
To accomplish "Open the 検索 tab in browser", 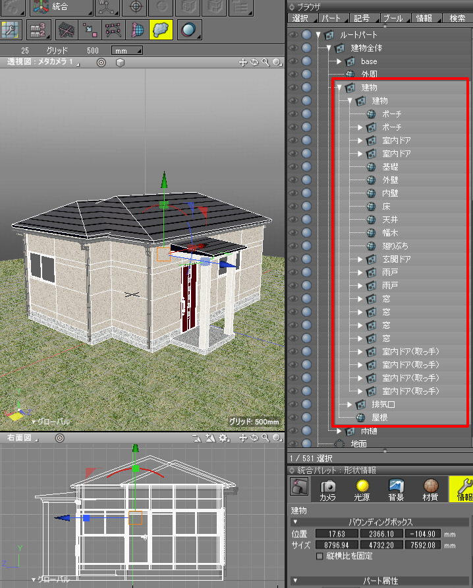I will coord(458,18).
